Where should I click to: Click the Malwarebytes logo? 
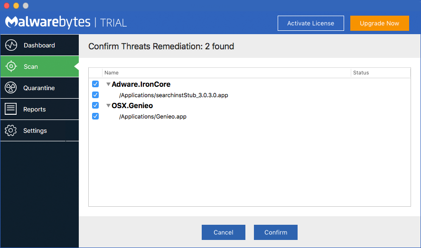(48, 22)
